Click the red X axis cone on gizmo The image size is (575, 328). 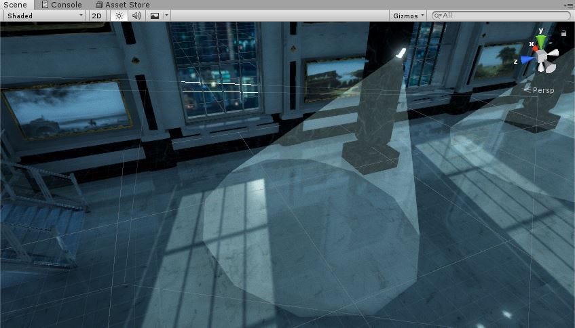[x=535, y=48]
